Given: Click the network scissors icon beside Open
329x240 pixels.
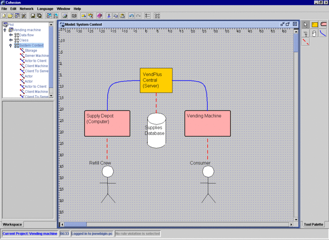Looking at the screenshot, I should tap(23, 16).
